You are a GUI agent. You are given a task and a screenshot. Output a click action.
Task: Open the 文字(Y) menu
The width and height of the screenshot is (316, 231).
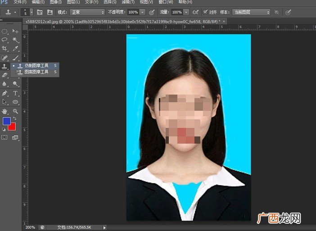pos(91,2)
